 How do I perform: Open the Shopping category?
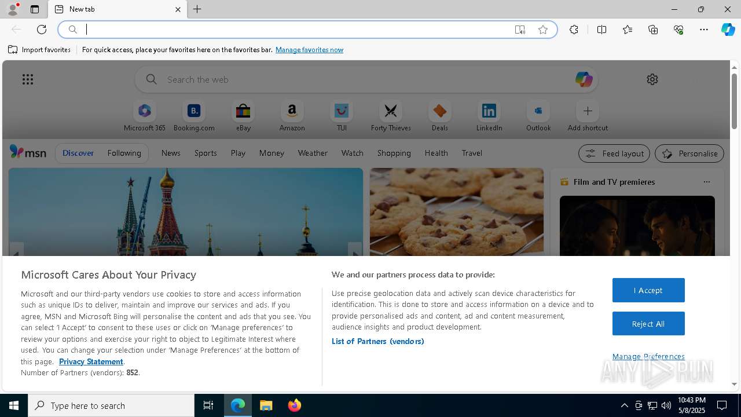394,153
